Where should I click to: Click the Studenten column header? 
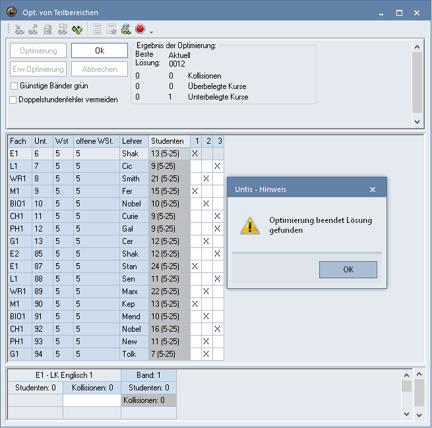170,141
